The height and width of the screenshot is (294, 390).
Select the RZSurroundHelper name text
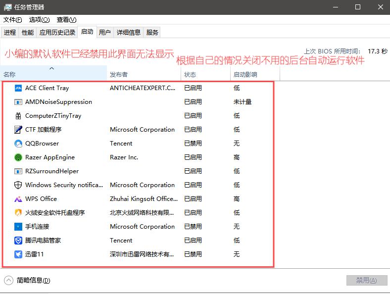pos(52,171)
